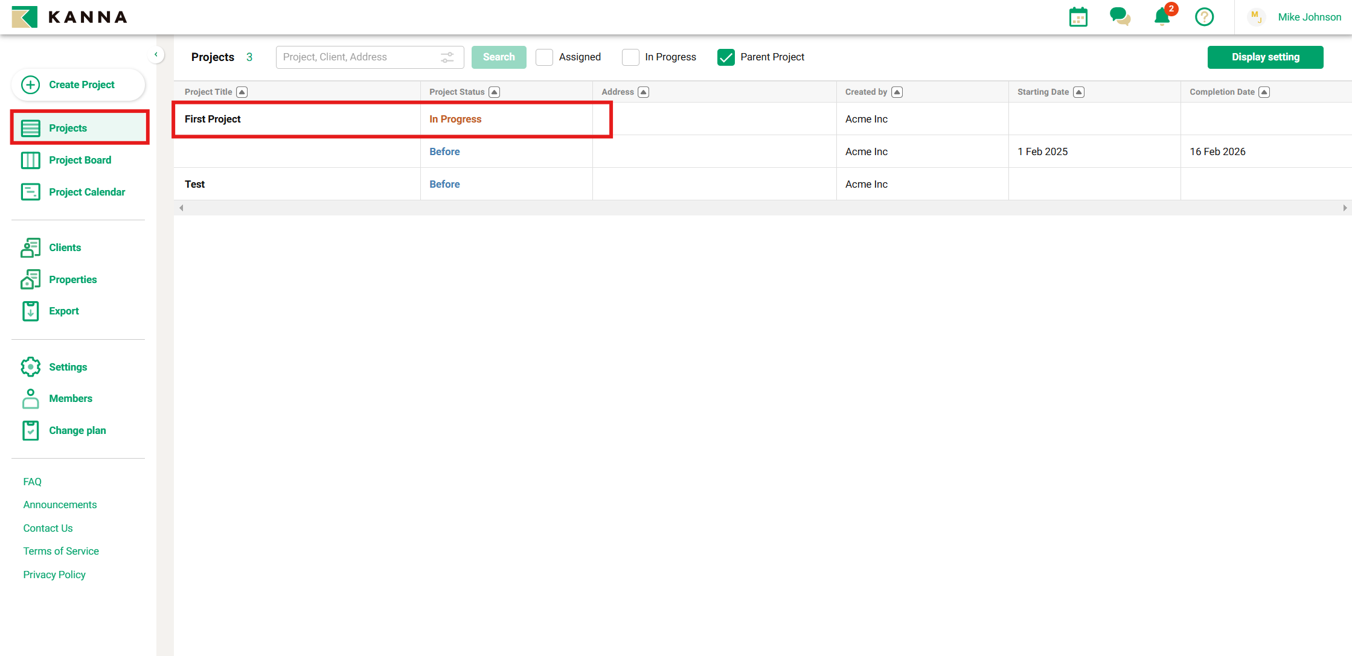The height and width of the screenshot is (656, 1352).
Task: Click the Create Project plus icon
Action: point(31,84)
